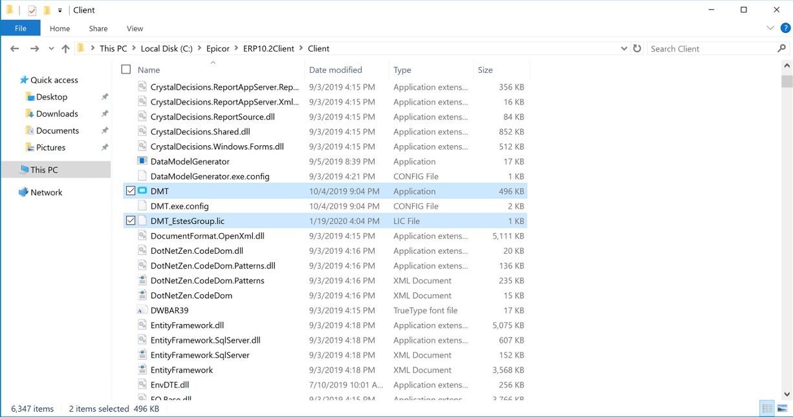Viewport: 793px width, 417px height.
Task: Open Customize Quick Access Toolbar dropdown
Action: coord(60,10)
